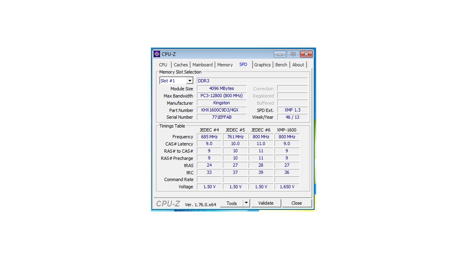461x259 pixels.
Task: Open the About tab
Action: (x=298, y=65)
